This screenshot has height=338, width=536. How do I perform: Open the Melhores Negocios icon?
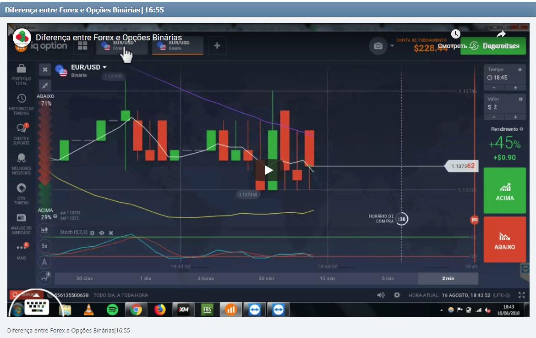coord(22,159)
